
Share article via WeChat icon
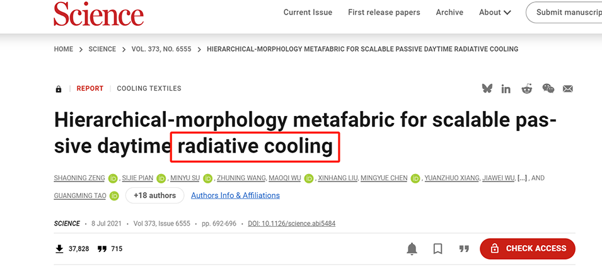point(548,89)
